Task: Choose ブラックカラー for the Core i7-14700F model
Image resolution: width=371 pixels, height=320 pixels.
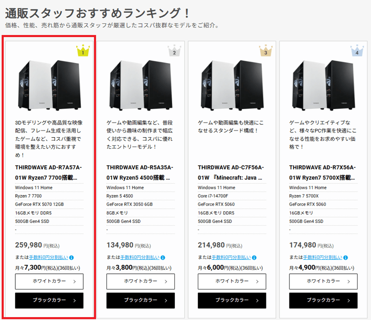Action: point(232,300)
